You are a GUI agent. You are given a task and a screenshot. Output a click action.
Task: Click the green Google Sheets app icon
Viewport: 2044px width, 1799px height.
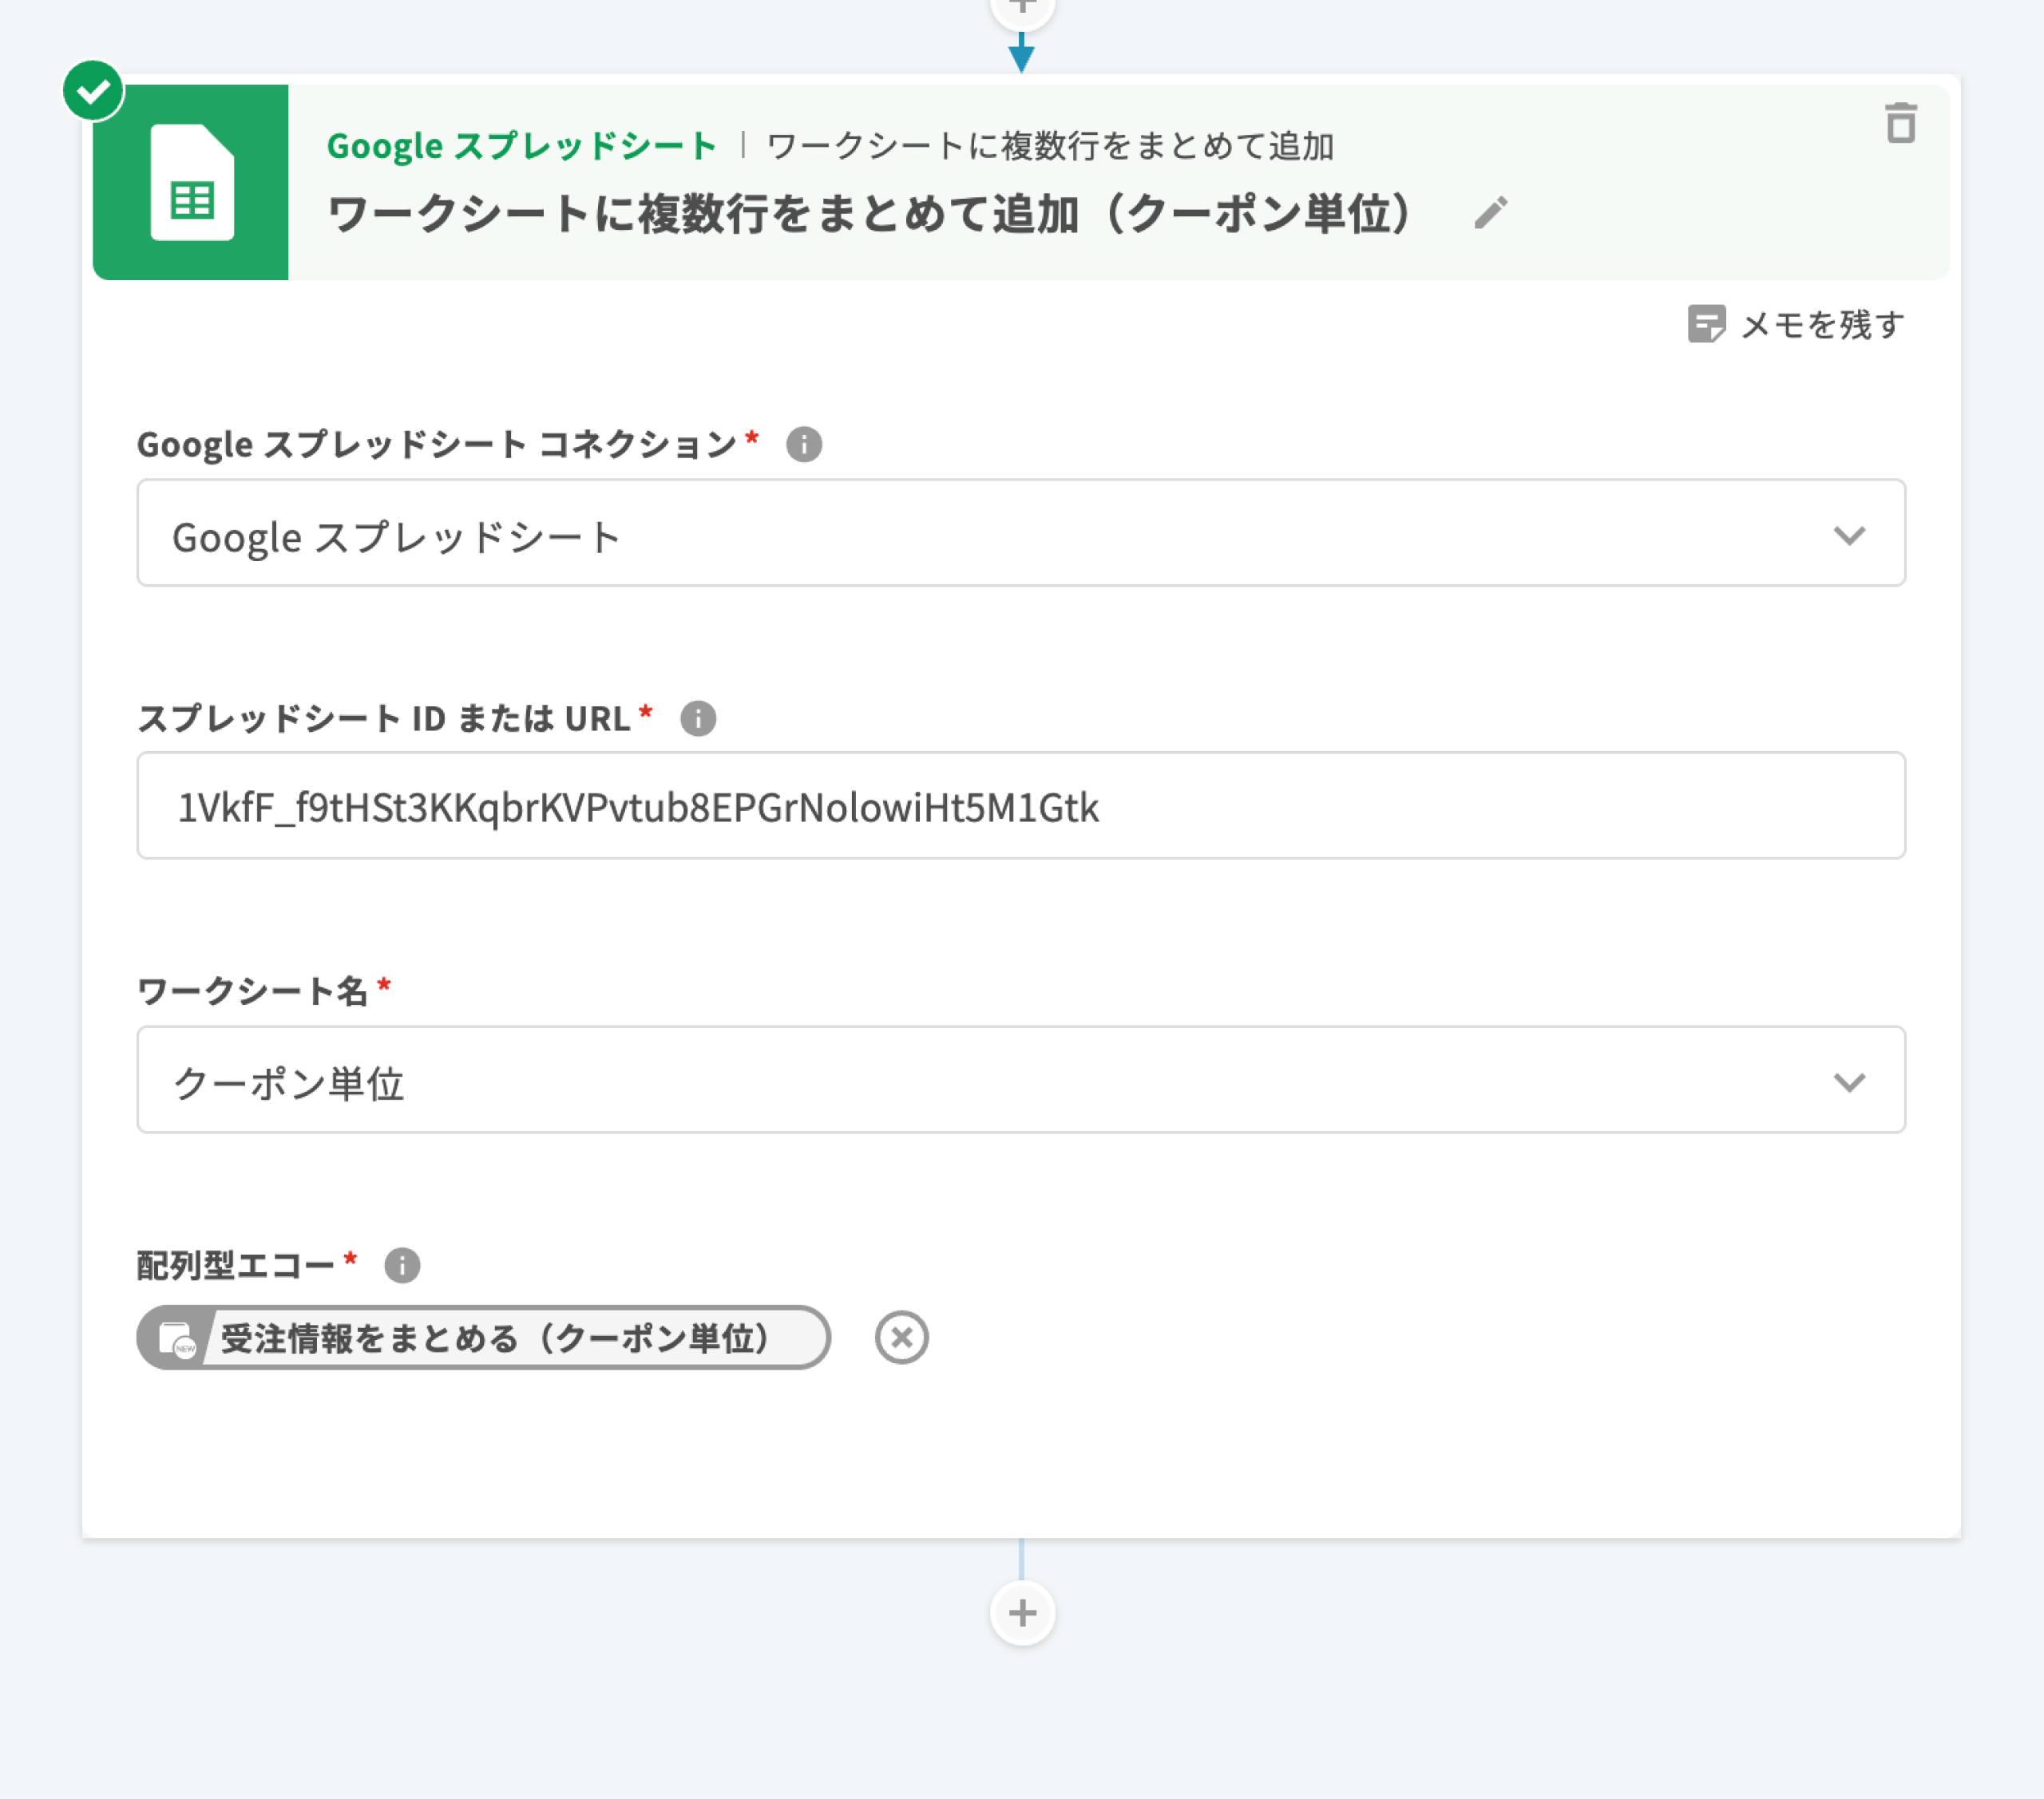[191, 182]
